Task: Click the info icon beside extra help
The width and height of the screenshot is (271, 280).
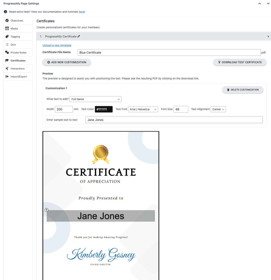Action: [x=5, y=12]
